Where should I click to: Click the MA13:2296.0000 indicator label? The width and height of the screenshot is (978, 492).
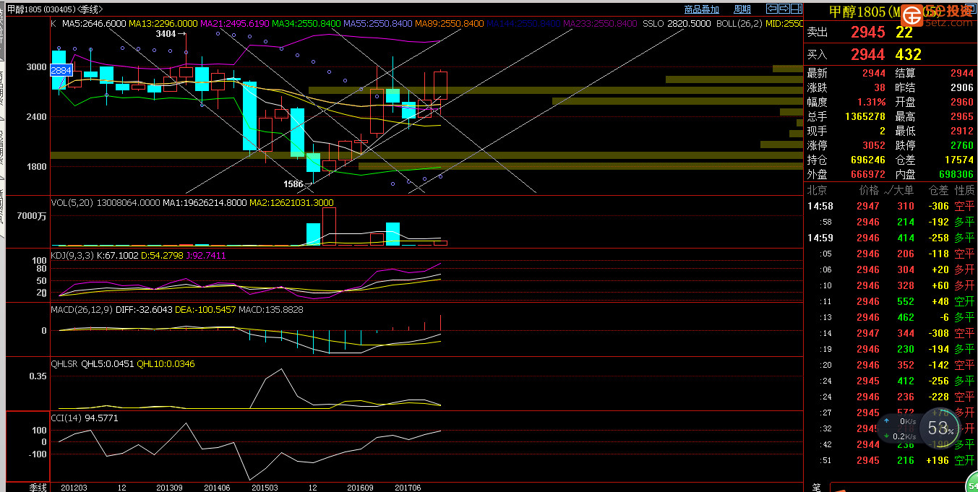163,23
